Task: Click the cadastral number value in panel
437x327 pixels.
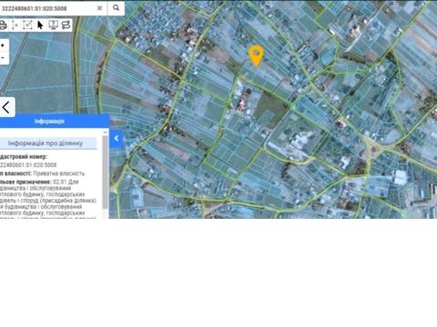Action: click(28, 165)
